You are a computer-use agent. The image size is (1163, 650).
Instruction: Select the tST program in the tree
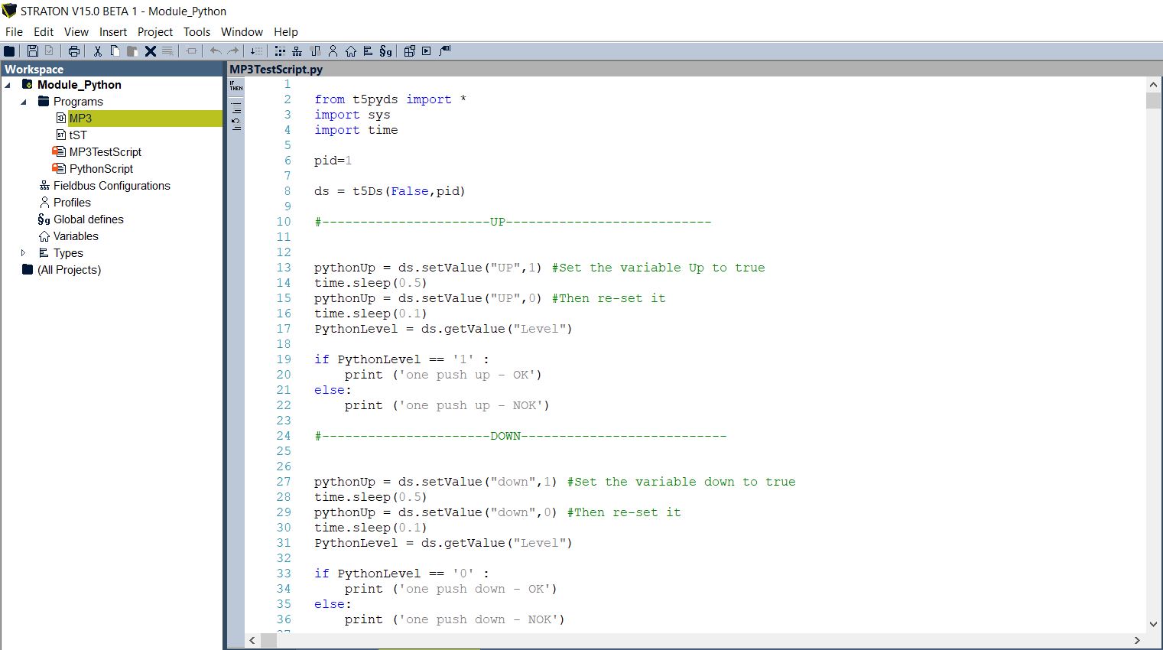pos(78,135)
